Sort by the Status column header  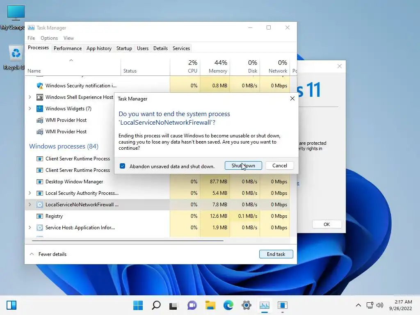[145, 66]
